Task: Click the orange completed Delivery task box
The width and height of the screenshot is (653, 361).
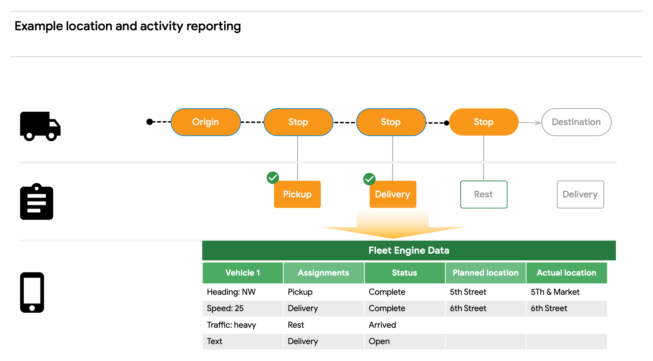Action: 393,194
